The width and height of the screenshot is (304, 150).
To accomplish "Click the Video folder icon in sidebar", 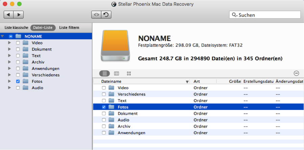I will [25, 43].
